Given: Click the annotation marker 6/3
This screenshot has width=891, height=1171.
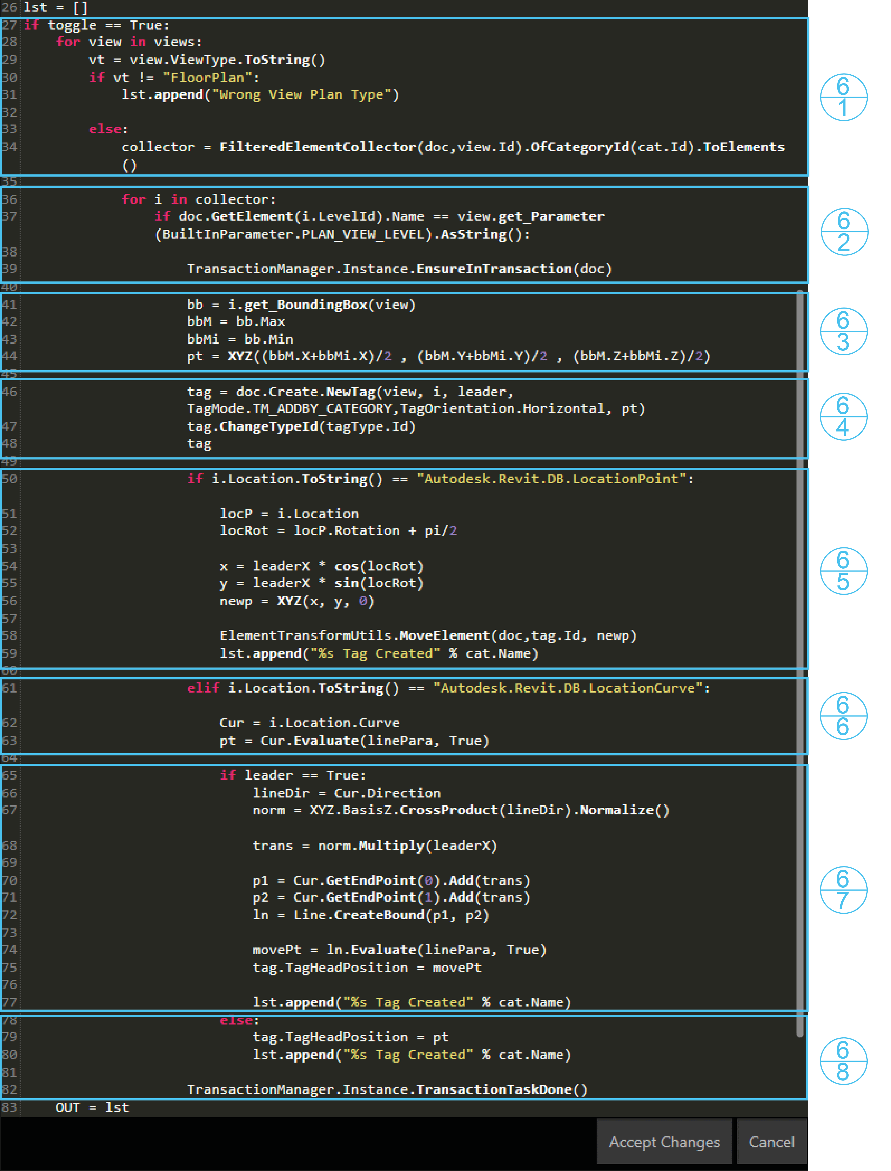Looking at the screenshot, I should pyautogui.click(x=843, y=331).
